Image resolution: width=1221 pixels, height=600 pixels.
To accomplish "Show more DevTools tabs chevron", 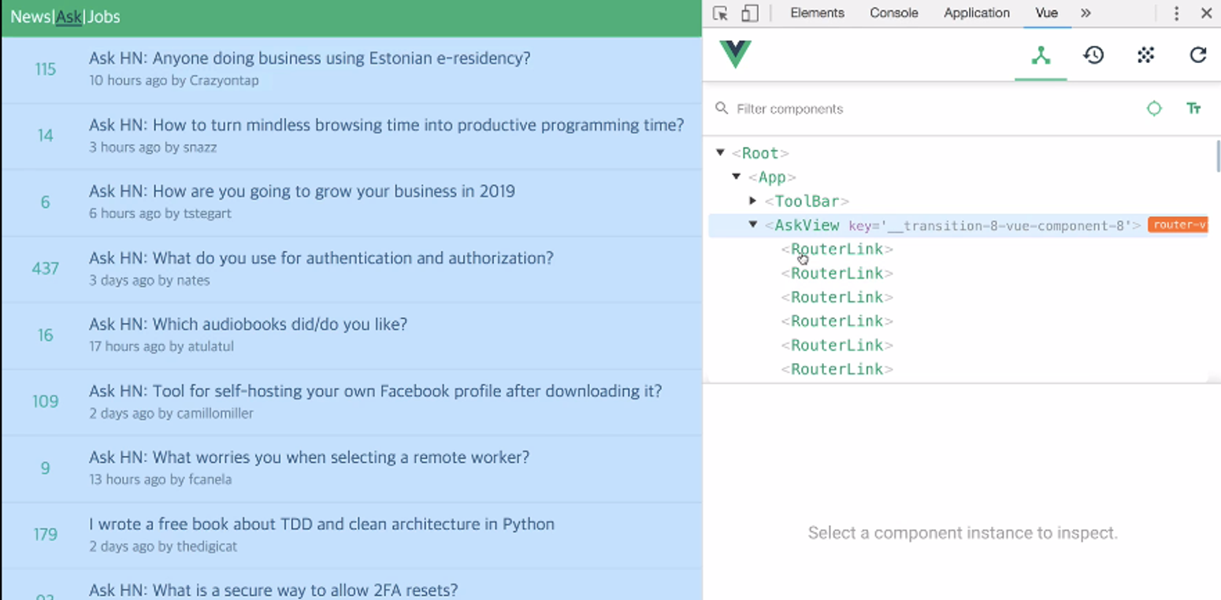I will click(x=1086, y=13).
